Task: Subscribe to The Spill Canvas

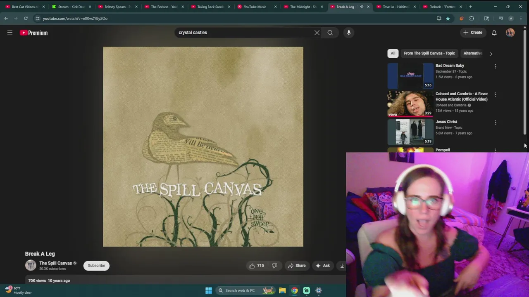Action: pos(96,266)
